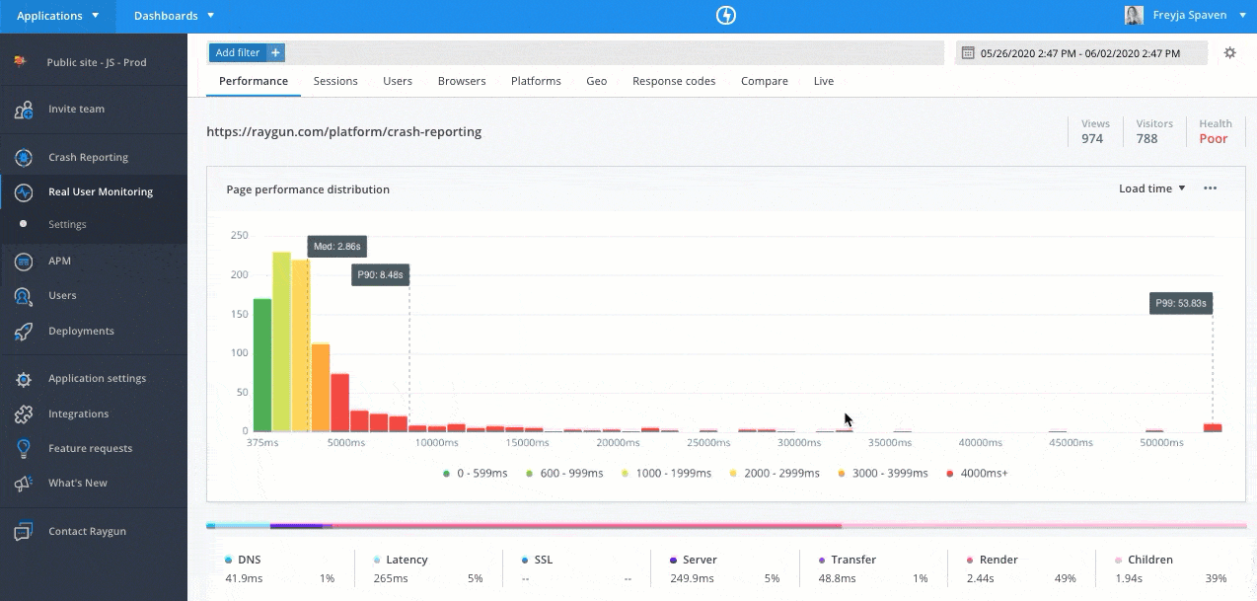Click the pink Render segment of timing bar
The image size is (1257, 601).
tap(587, 526)
